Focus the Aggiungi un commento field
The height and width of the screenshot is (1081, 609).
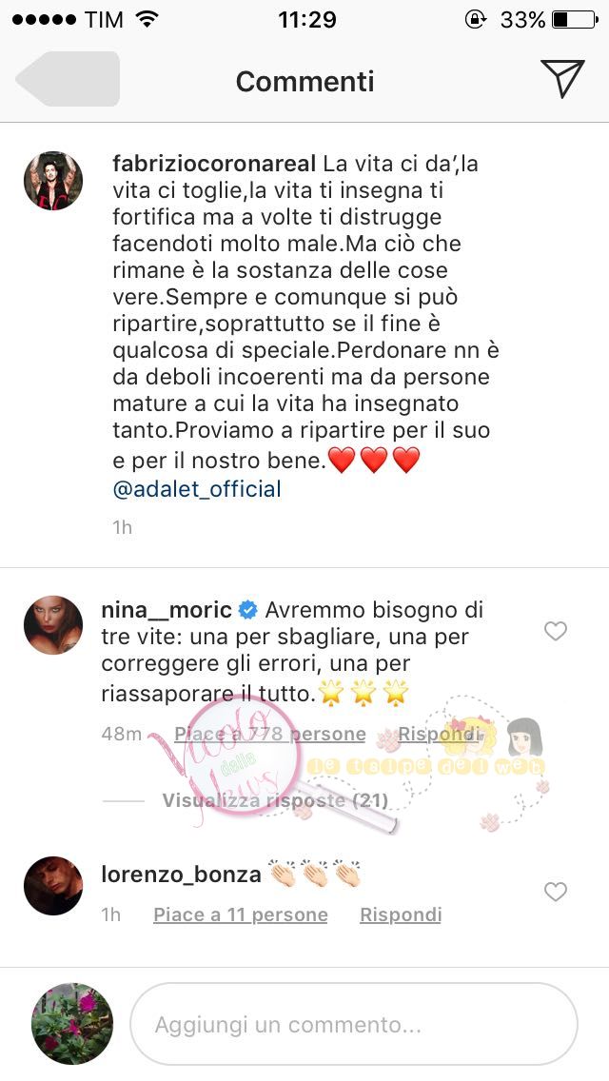pos(354,1024)
